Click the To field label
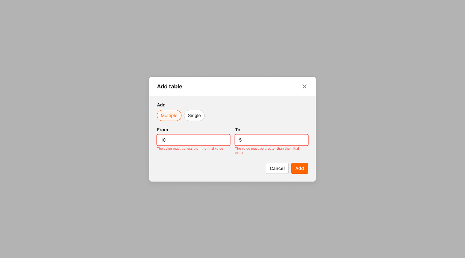This screenshot has width=465, height=258. [x=238, y=130]
